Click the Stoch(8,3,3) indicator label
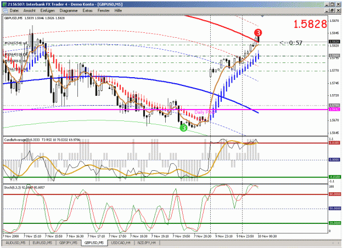 click(x=24, y=188)
